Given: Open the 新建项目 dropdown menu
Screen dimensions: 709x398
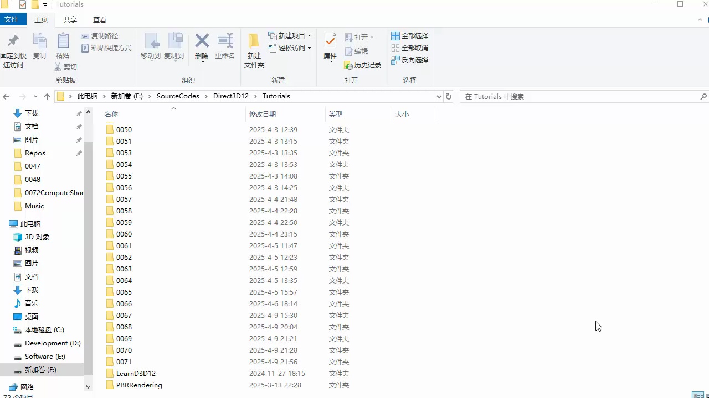Looking at the screenshot, I should tap(309, 35).
